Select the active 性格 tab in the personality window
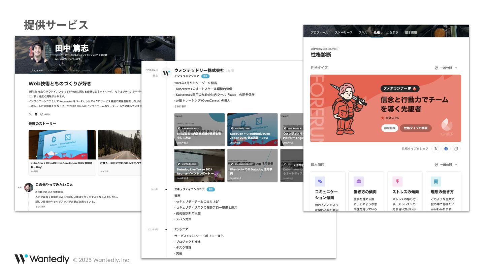This screenshot has width=485, height=273. click(377, 33)
